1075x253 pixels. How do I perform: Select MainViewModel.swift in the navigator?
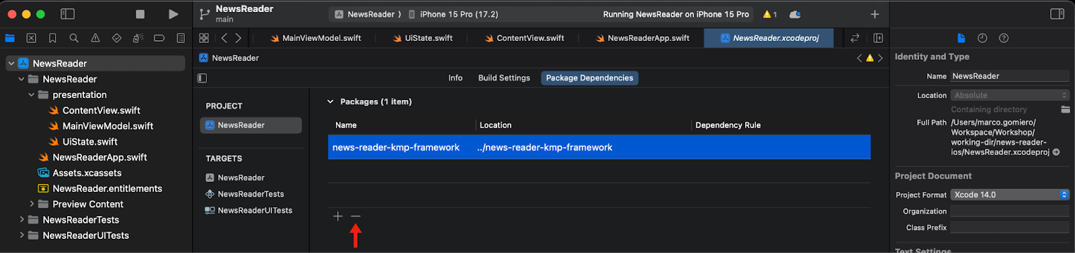107,126
